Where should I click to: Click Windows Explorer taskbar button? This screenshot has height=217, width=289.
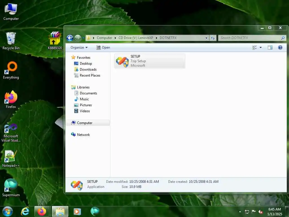pos(60,211)
